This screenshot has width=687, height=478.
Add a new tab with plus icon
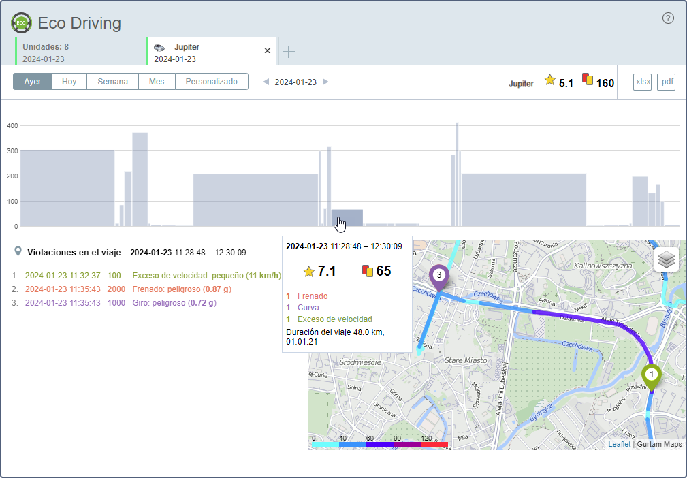coord(289,52)
